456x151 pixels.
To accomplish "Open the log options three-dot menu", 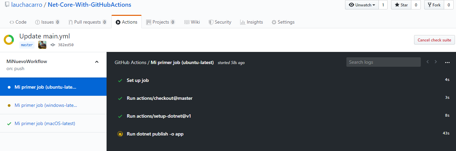I will (x=448, y=62).
